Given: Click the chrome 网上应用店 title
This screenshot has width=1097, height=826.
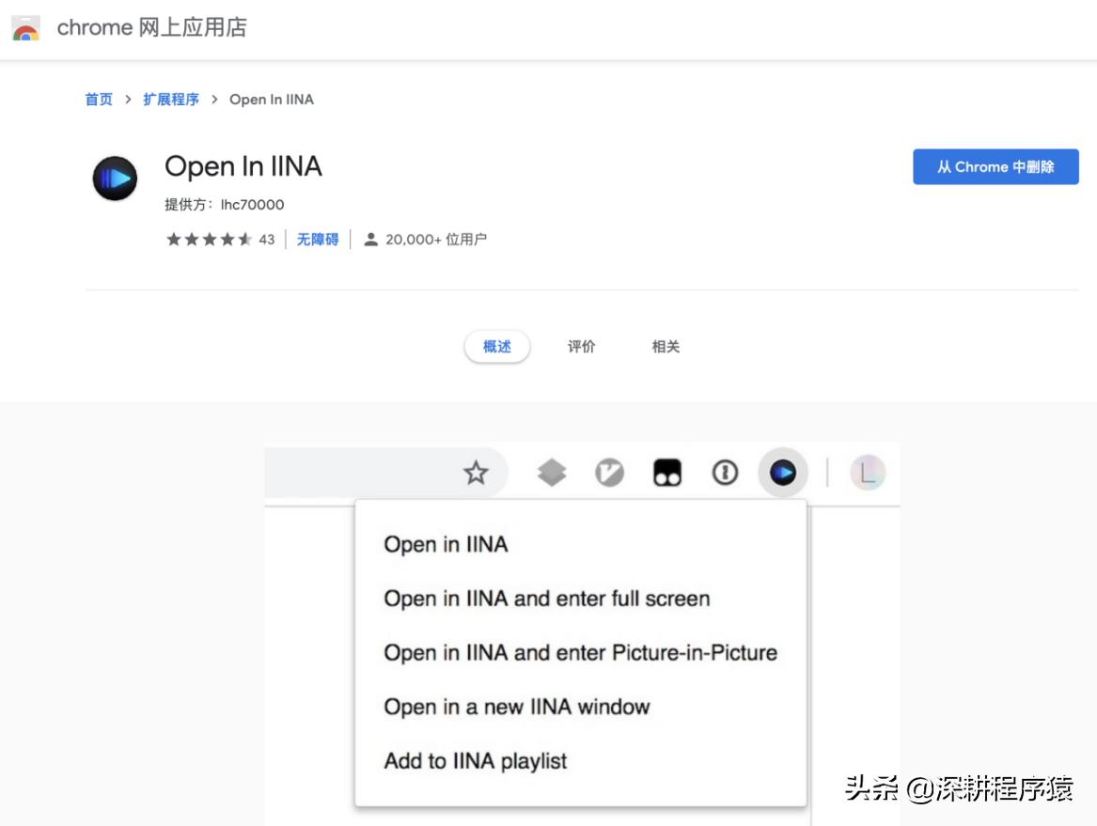Looking at the screenshot, I should coord(152,27).
